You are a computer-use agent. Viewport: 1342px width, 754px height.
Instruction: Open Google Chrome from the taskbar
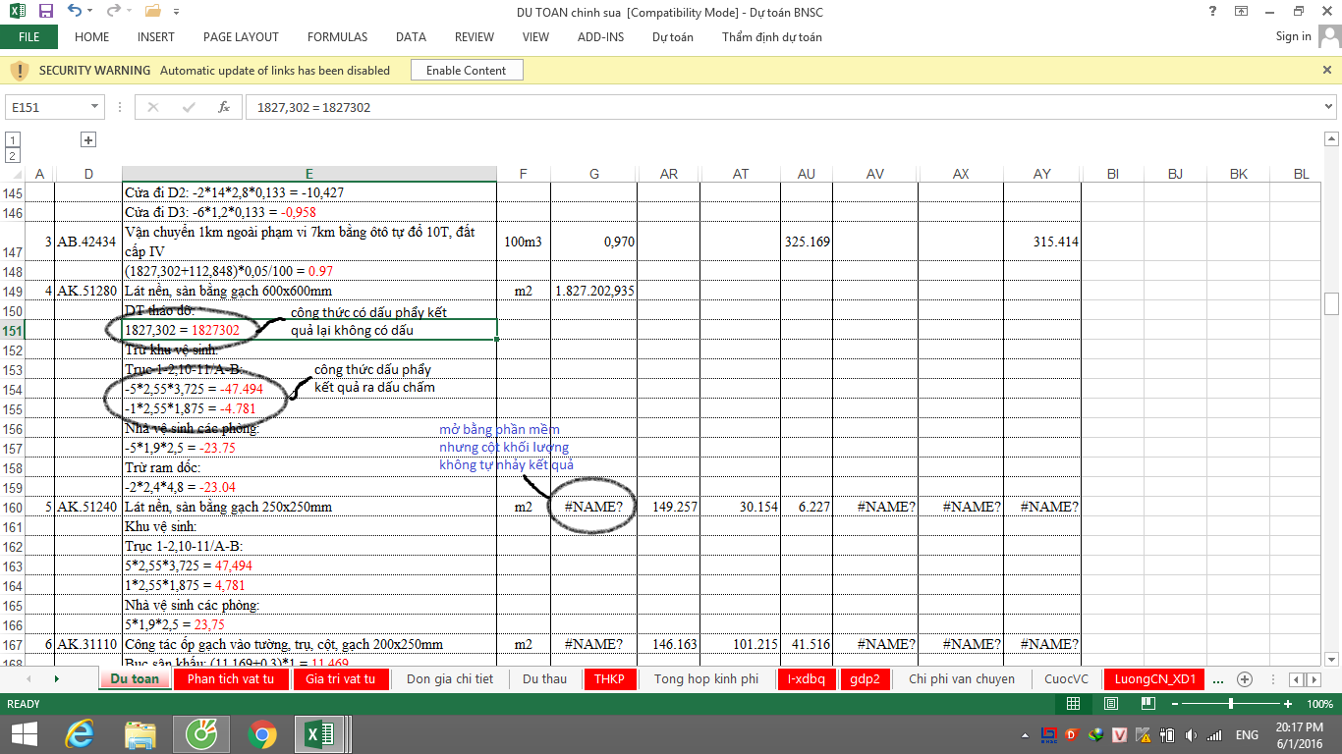tap(261, 734)
